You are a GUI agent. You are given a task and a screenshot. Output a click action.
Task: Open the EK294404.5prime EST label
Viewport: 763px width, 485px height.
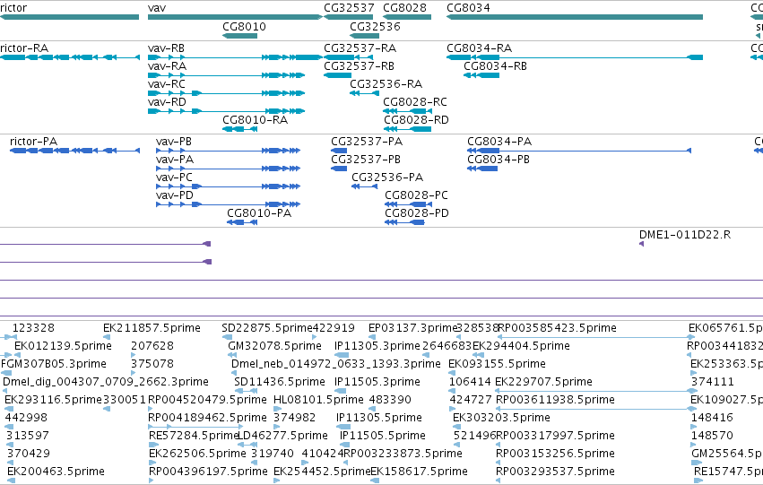click(x=521, y=346)
